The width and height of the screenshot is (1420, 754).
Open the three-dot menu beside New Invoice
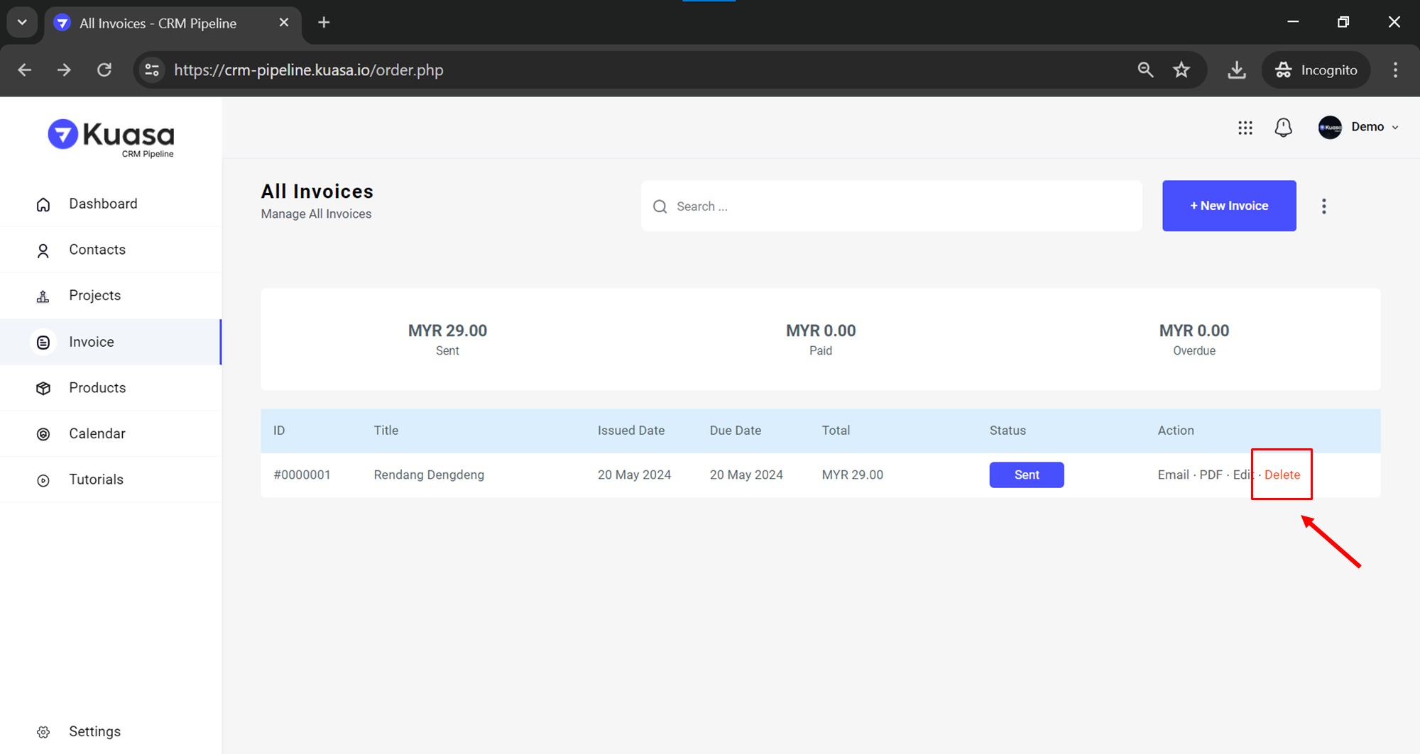(x=1323, y=206)
